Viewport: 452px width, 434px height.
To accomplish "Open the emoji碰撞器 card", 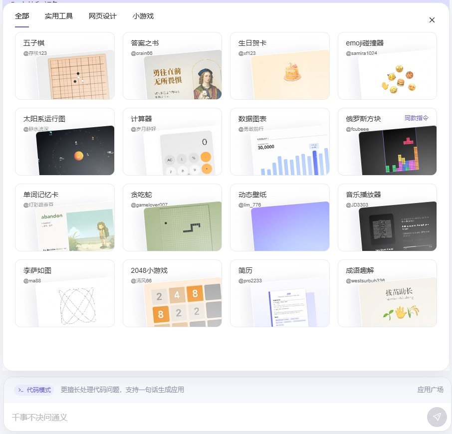I will (388, 66).
